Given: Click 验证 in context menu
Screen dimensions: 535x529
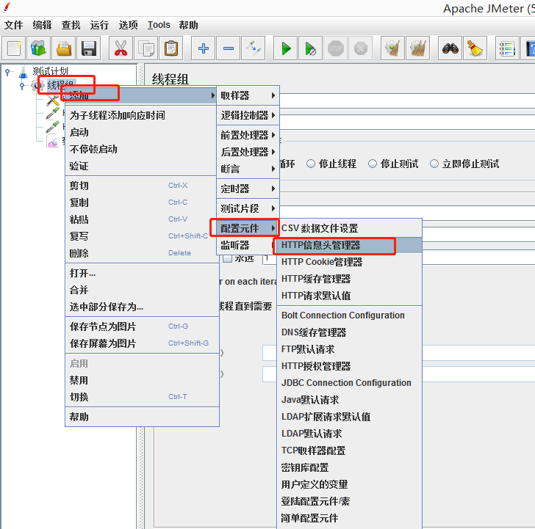Looking at the screenshot, I should point(142,166).
